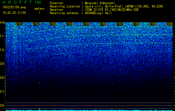Click the grey detection range bar on left axis
Screen dimensions: 175x111
pos(5,85)
